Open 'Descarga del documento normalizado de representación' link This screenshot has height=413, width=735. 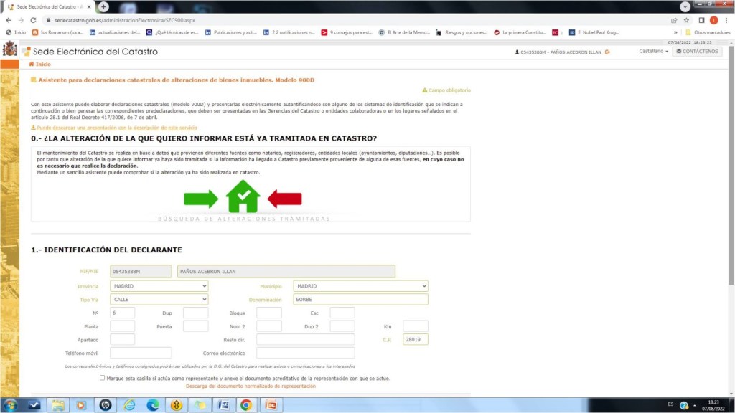(x=250, y=386)
